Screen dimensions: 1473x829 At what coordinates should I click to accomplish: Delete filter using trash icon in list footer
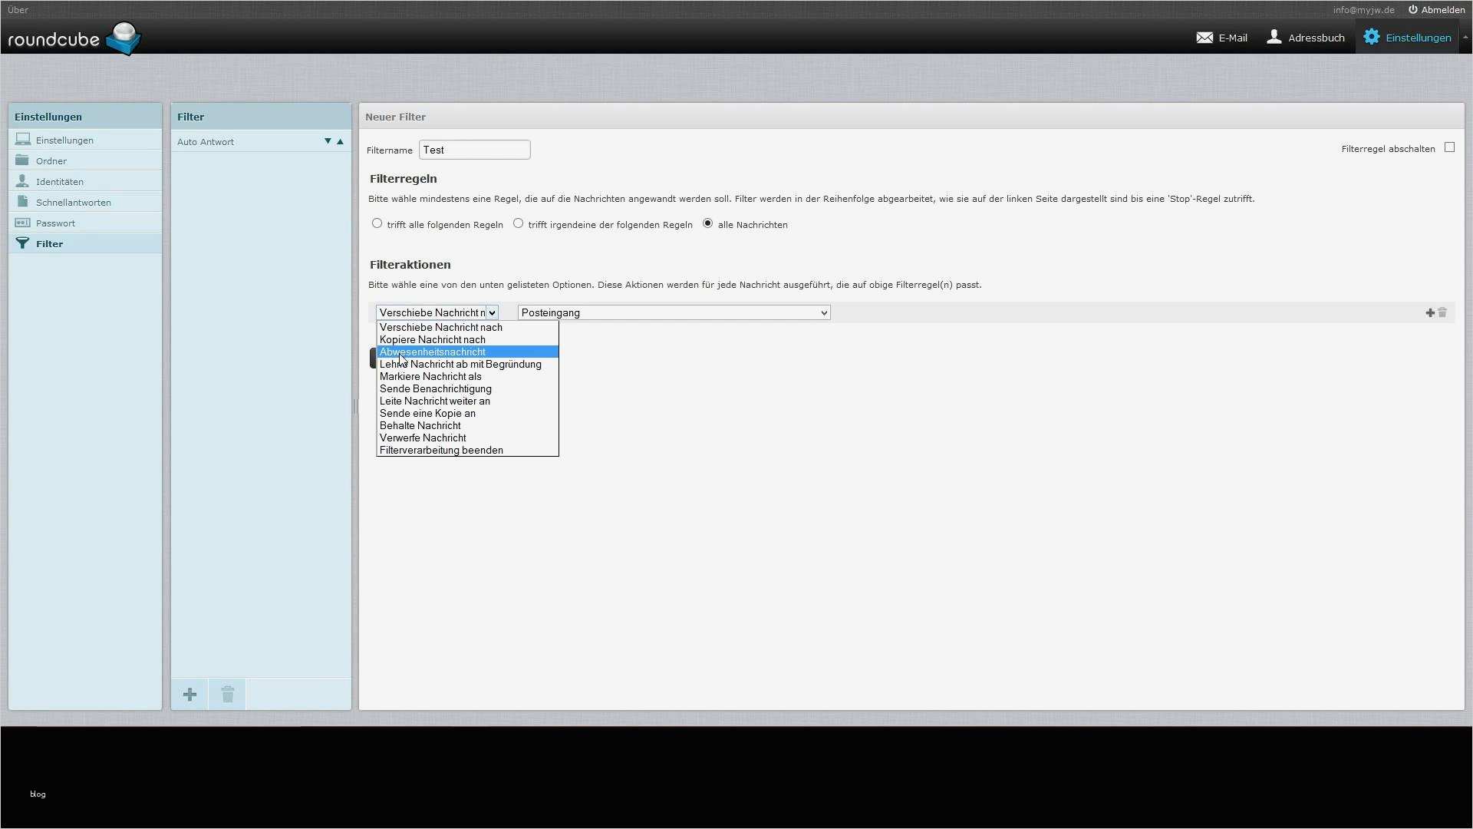coord(227,695)
